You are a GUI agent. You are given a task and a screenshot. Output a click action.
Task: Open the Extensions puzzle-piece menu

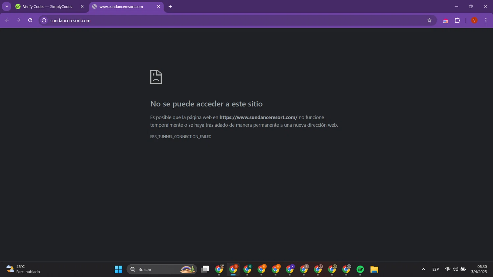click(x=458, y=20)
